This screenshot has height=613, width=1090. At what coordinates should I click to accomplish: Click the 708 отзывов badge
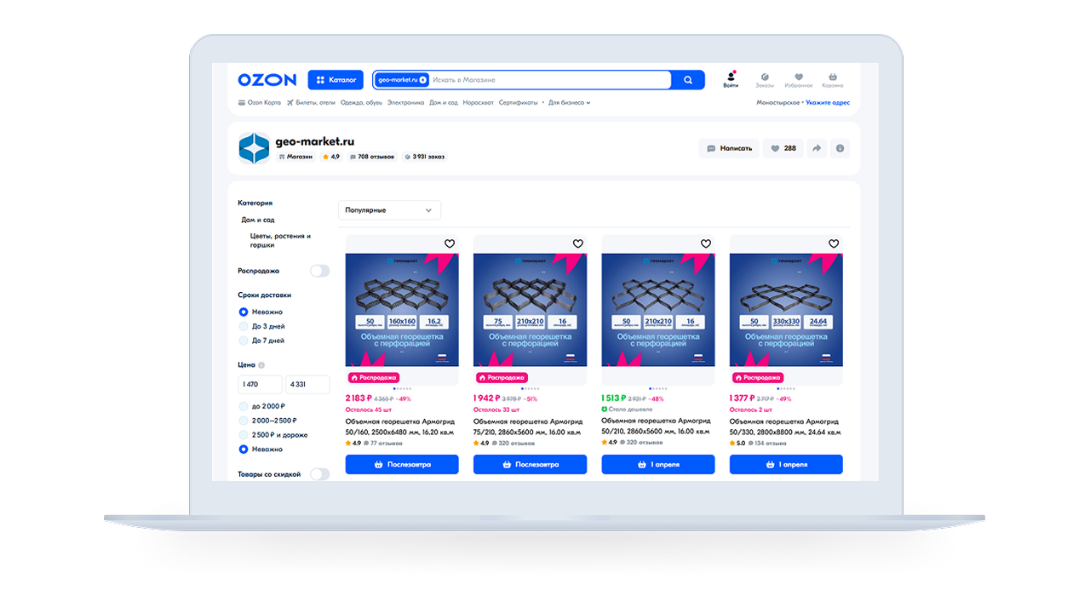pyautogui.click(x=372, y=157)
